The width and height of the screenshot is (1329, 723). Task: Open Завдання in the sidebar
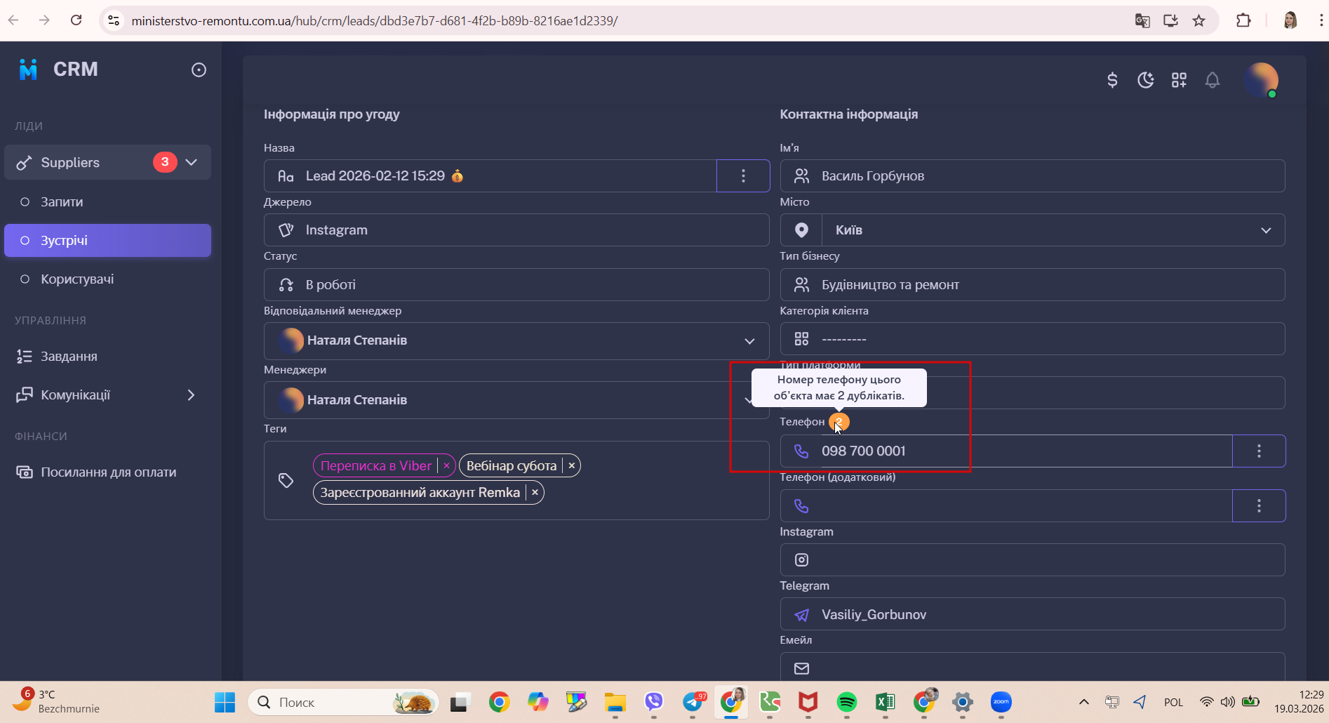69,356
